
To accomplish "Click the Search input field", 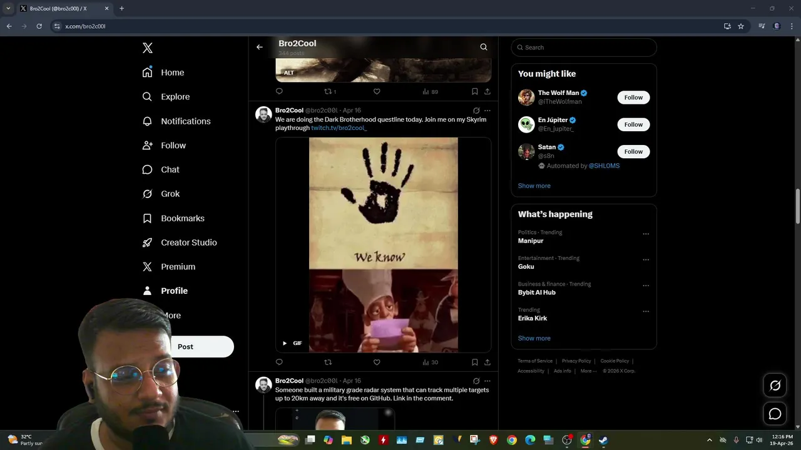I will (x=584, y=47).
